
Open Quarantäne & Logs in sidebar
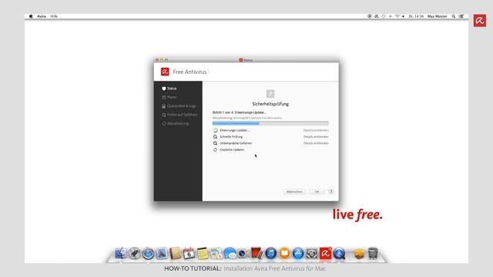[x=179, y=106]
